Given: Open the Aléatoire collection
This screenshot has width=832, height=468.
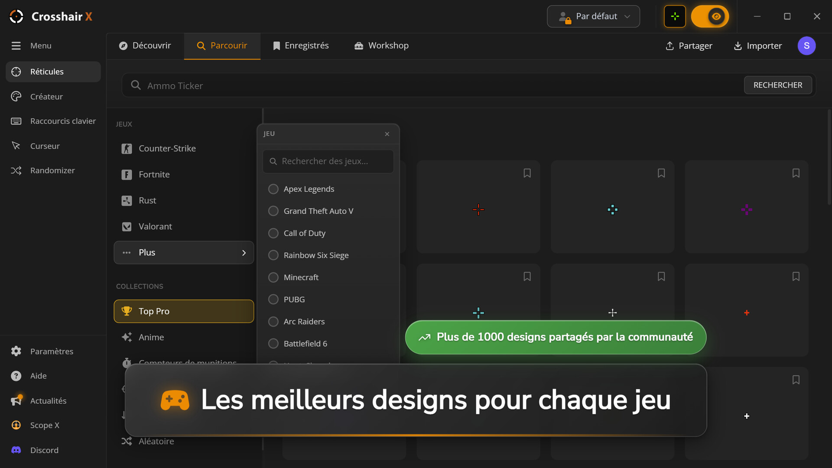Looking at the screenshot, I should (x=184, y=441).
